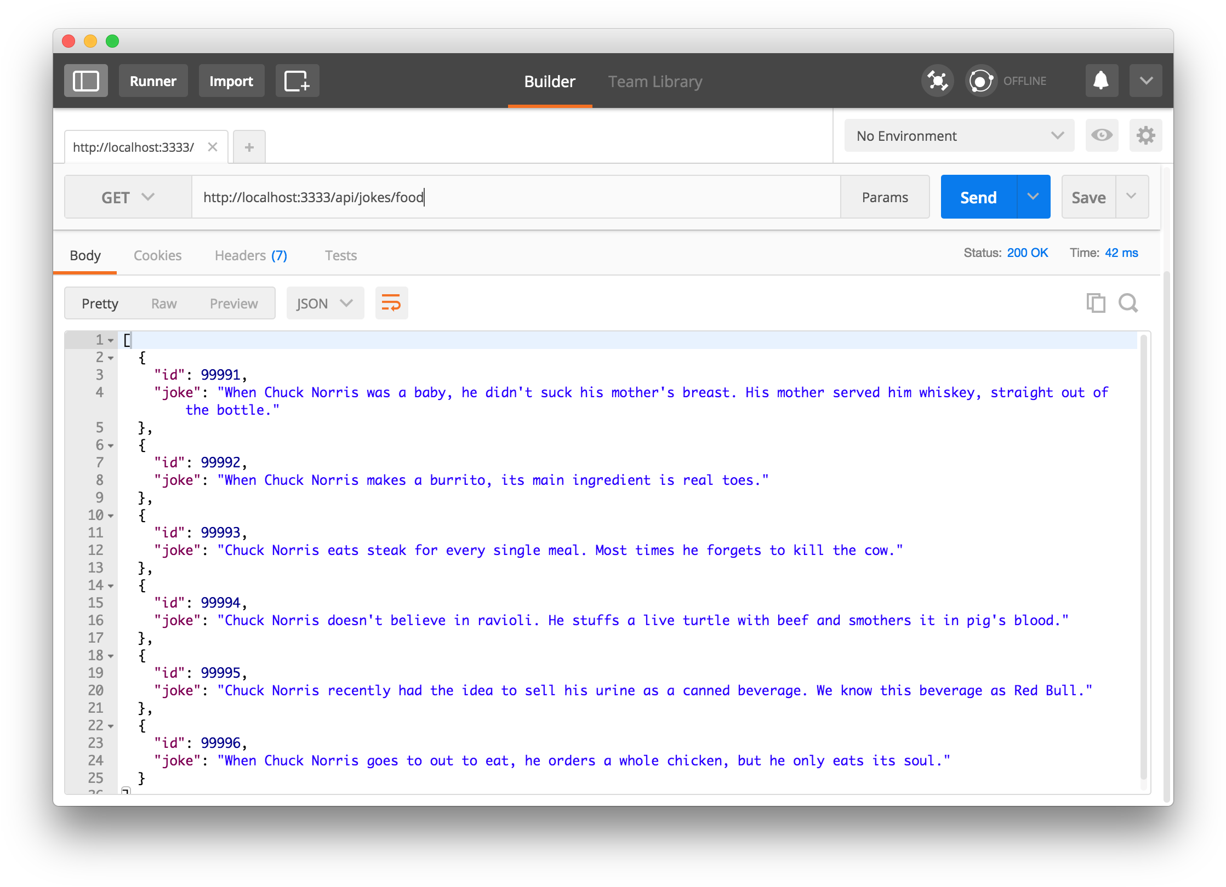Open the settings gear
The image size is (1226, 887).
[1145, 135]
